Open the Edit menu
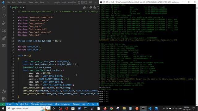Viewport: 198px width, 111px height. click(x=14, y=2)
